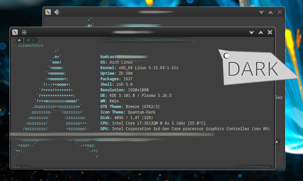Image resolution: width=303 pixels, height=181 pixels.
Task: Minimize the back terminal window
Action: [261, 12]
